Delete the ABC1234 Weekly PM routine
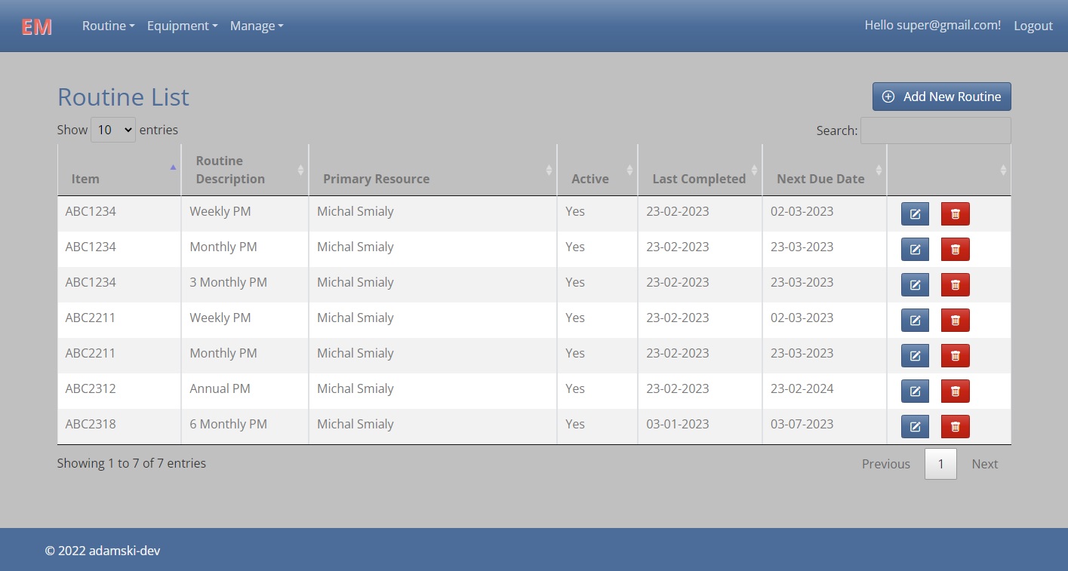 pyautogui.click(x=955, y=214)
